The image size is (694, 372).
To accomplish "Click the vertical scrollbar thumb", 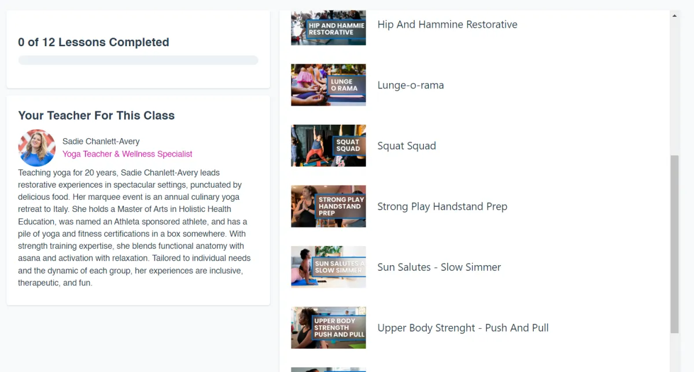I will (674, 244).
